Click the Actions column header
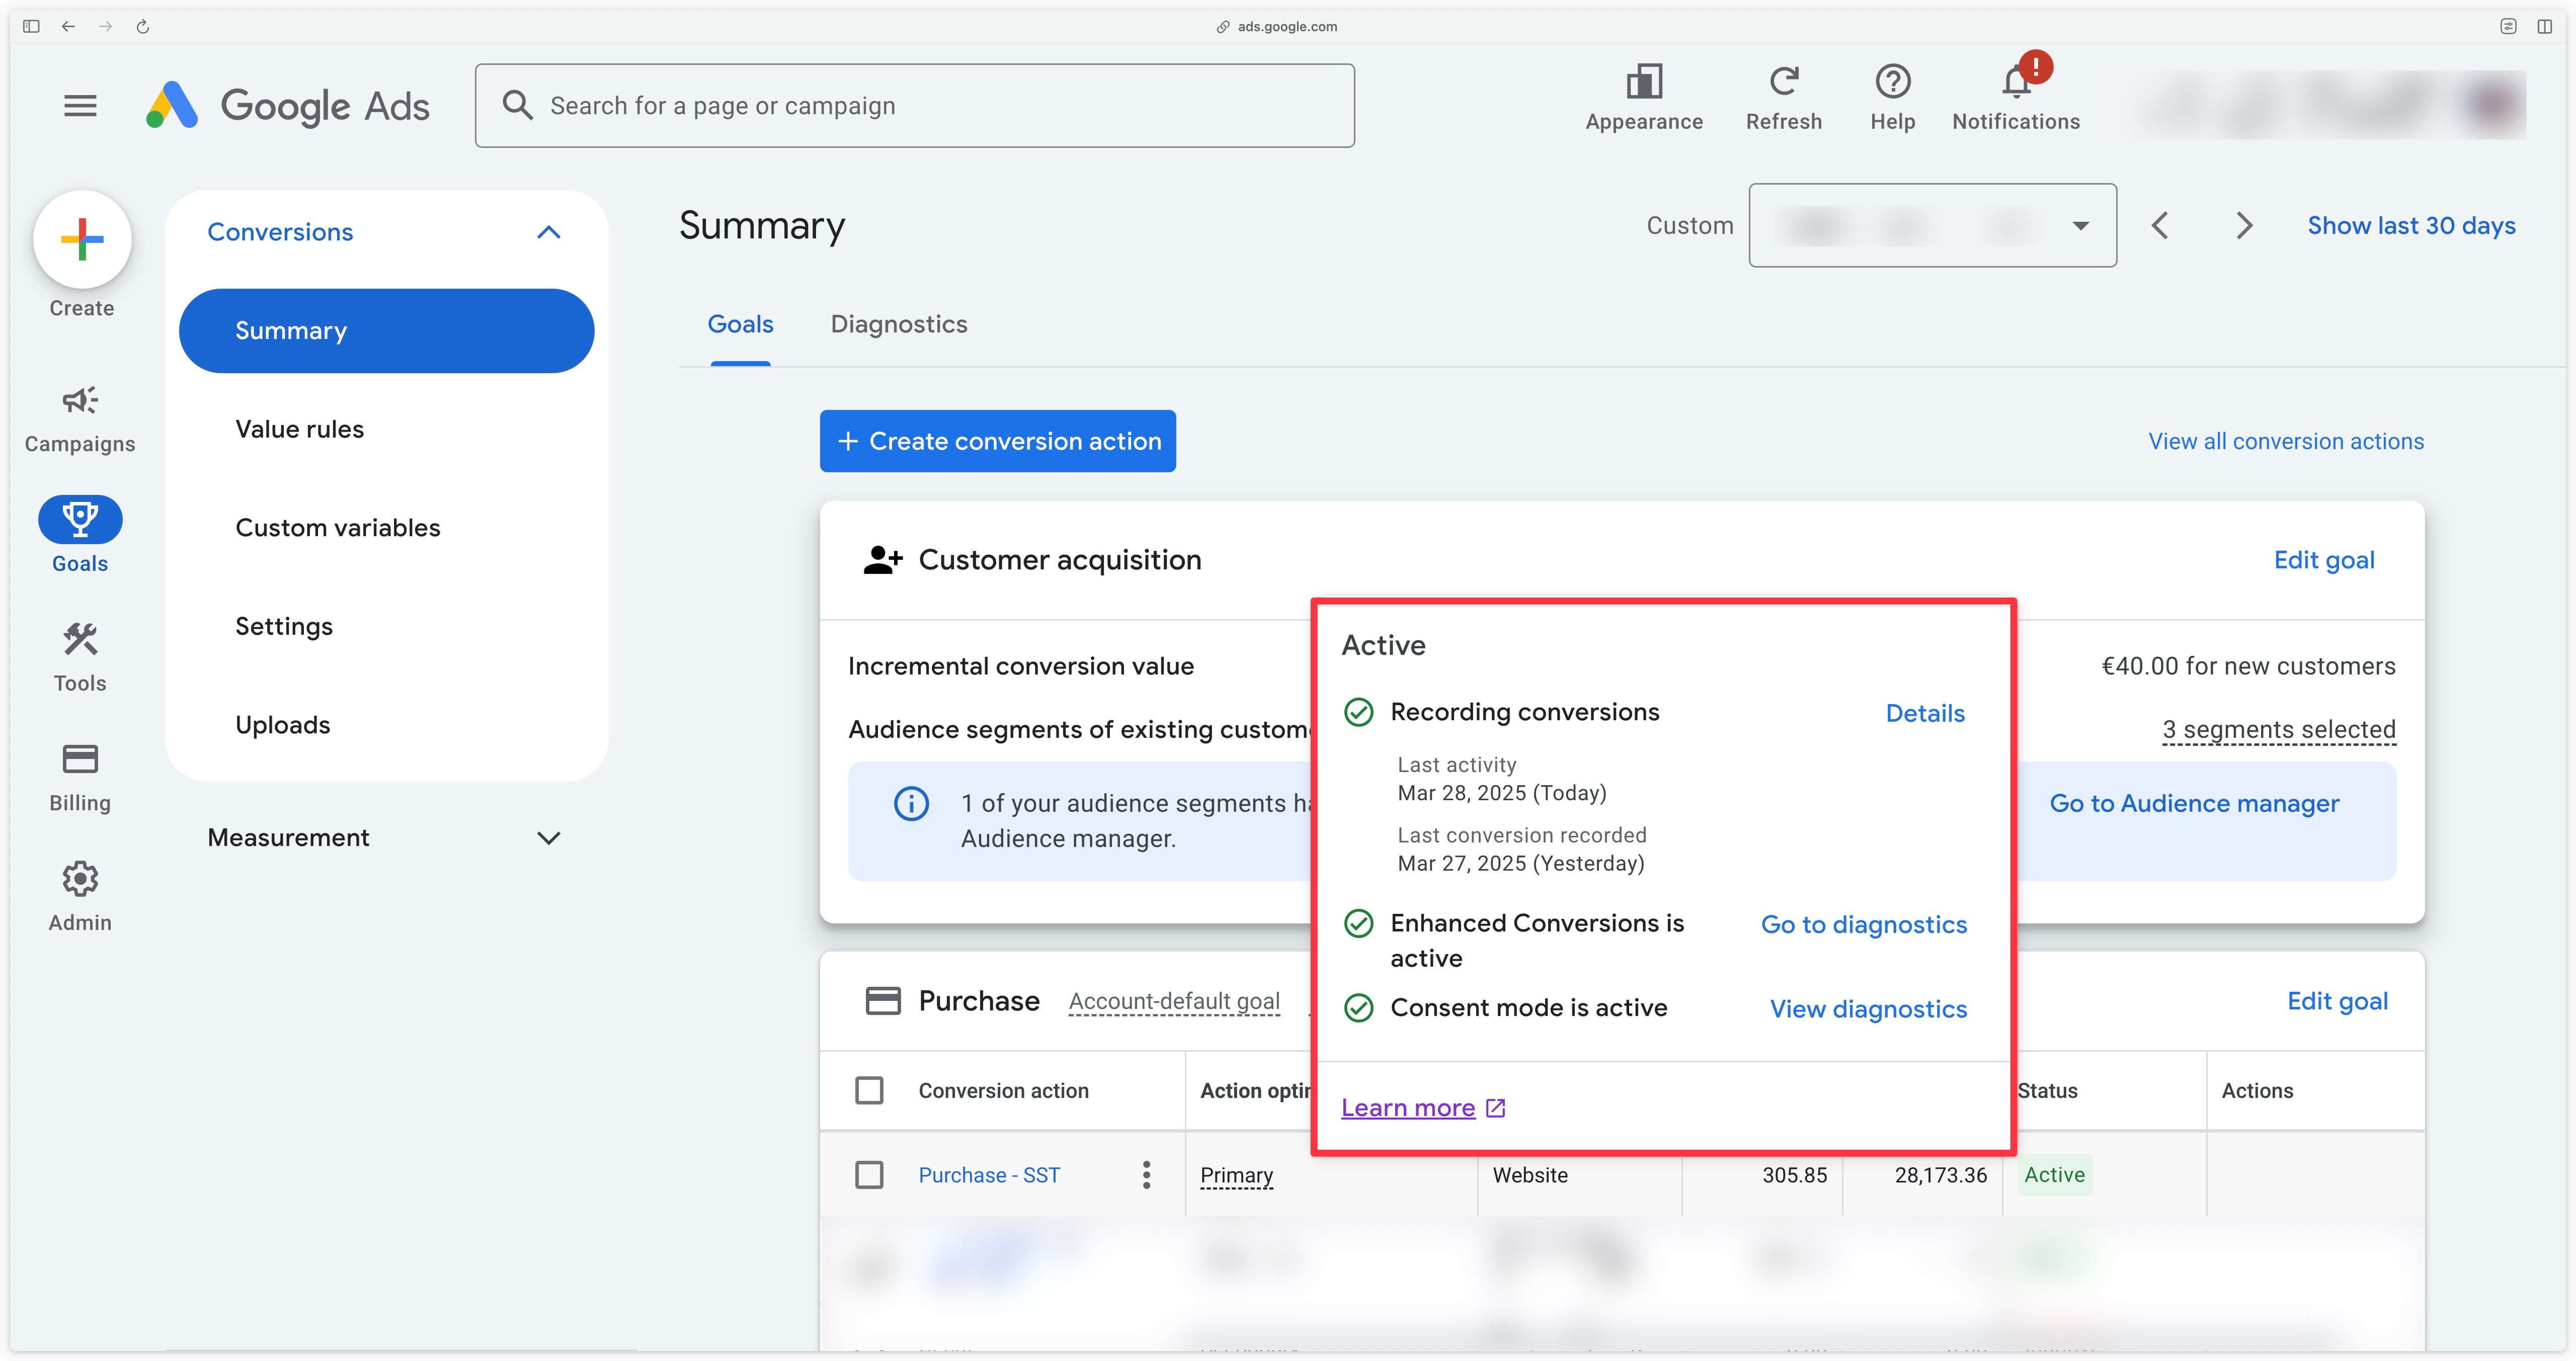This screenshot has width=2576, height=1361. pyautogui.click(x=2257, y=1091)
